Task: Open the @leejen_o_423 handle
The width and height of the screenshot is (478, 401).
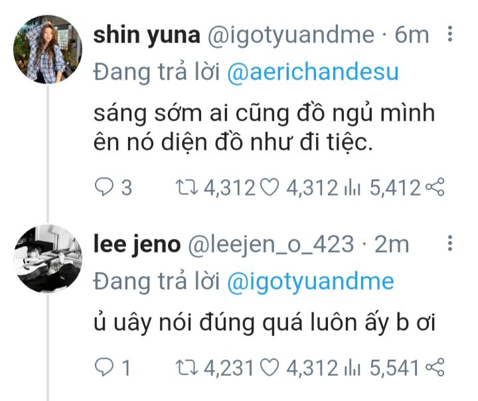Action: point(271,244)
